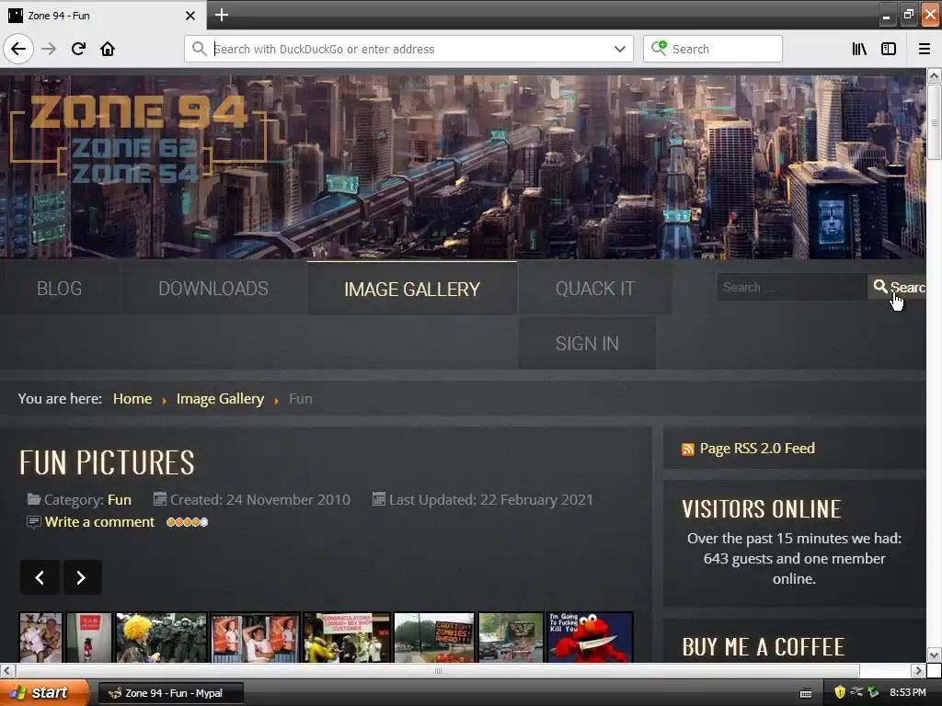Follow the Home breadcrumb link
Screen dimensions: 942x706
(132, 399)
